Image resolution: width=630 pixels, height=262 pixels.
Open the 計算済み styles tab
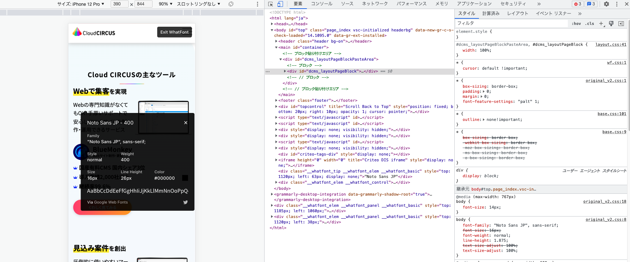point(491,14)
